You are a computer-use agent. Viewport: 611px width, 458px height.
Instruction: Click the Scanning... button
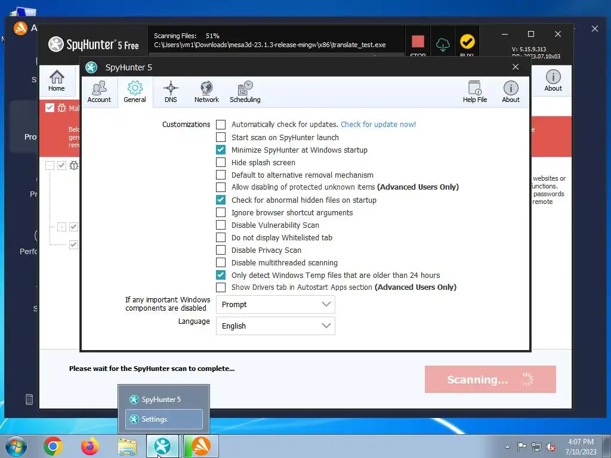click(x=490, y=379)
